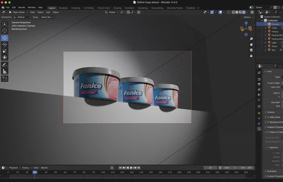Select the Transform tool
Screen dimensions: 283x182
tap(5, 57)
